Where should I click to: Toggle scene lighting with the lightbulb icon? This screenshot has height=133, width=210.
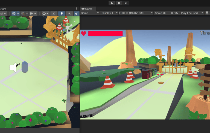[x=62, y=13]
